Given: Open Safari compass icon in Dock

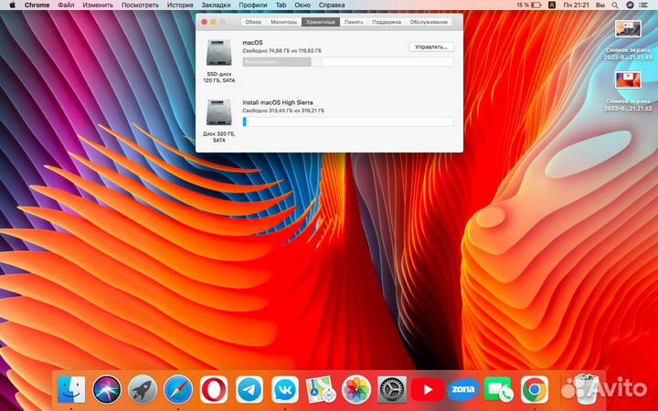Looking at the screenshot, I should pyautogui.click(x=178, y=389).
